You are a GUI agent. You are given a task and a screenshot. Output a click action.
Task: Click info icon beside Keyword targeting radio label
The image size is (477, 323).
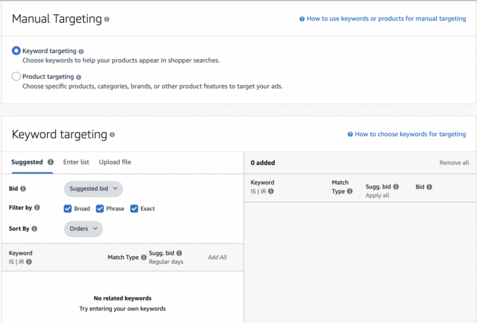tap(81, 51)
